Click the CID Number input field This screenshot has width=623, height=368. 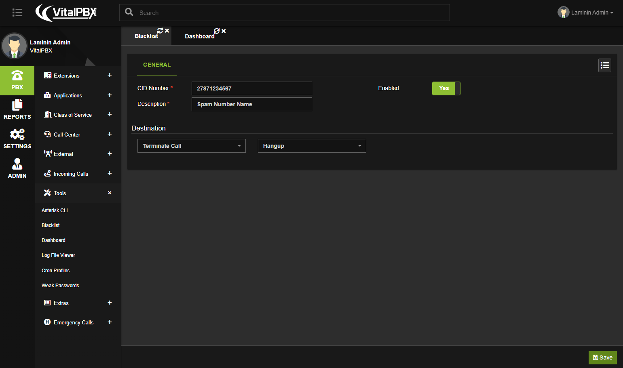[x=252, y=88]
